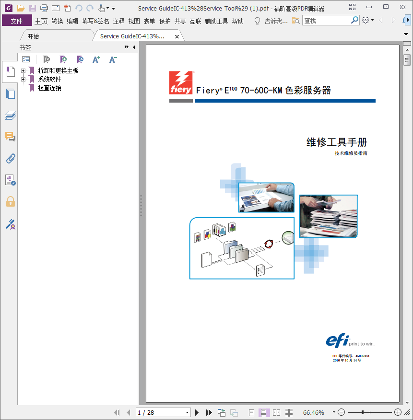413x420 pixels.
Task: Enable single page view mode
Action: 251,412
